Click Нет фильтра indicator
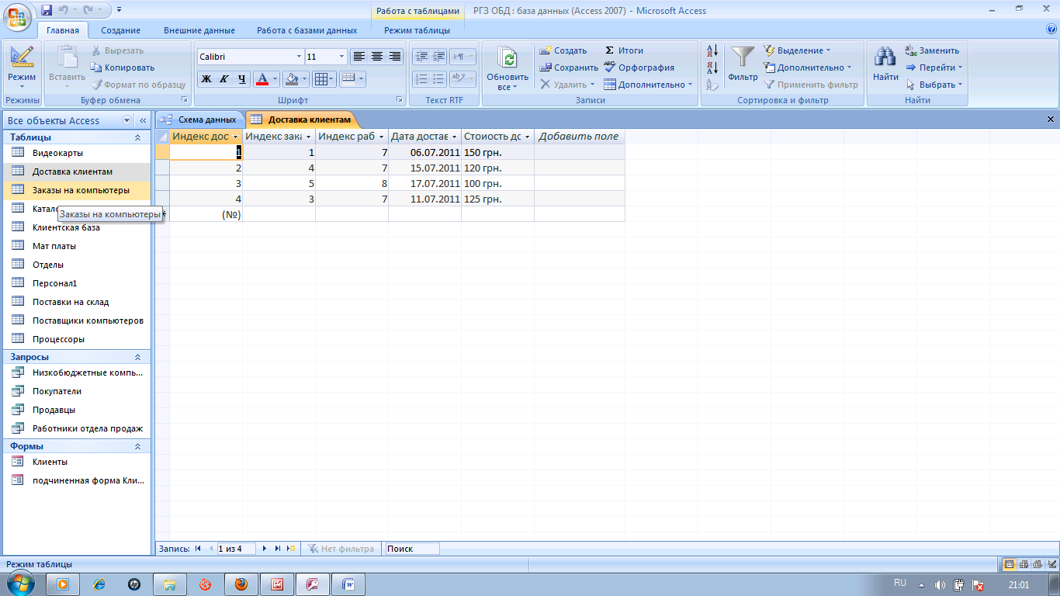 click(341, 549)
